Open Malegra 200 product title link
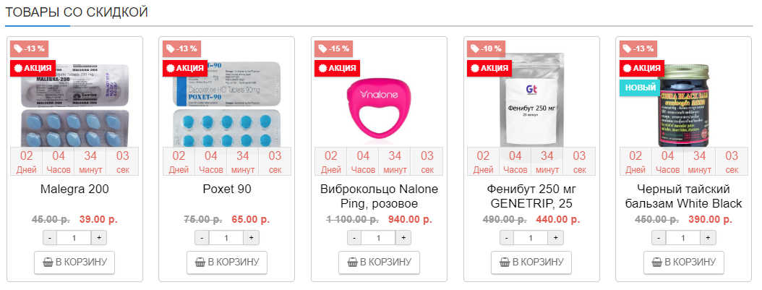This screenshot has height=290, width=762. 74,189
